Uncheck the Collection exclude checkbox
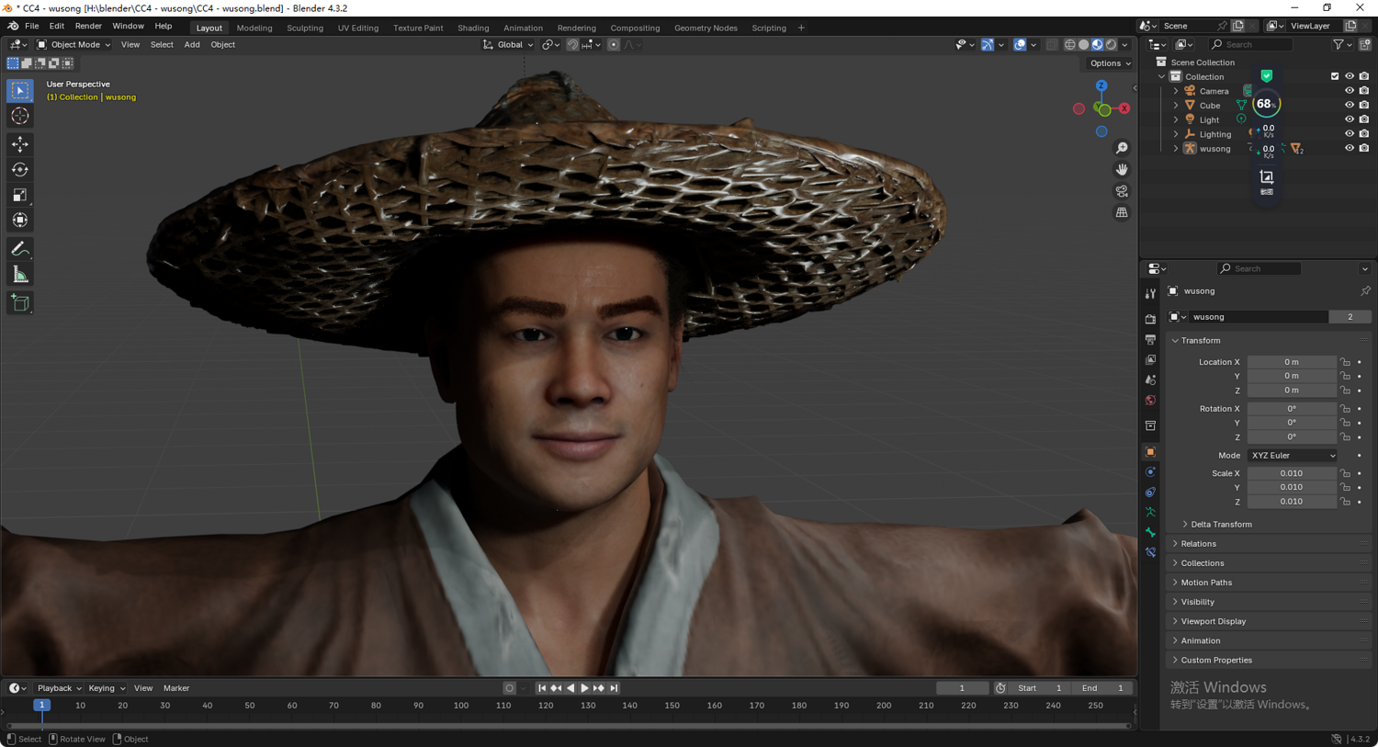 pos(1335,76)
